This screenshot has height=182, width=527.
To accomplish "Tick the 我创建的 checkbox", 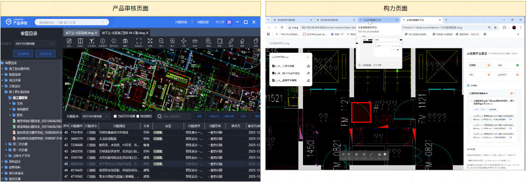I will [138, 116].
